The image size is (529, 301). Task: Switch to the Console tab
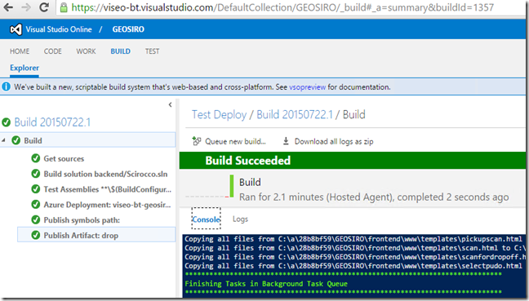[207, 219]
